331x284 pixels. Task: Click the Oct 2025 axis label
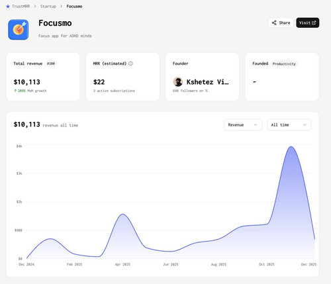(267, 264)
